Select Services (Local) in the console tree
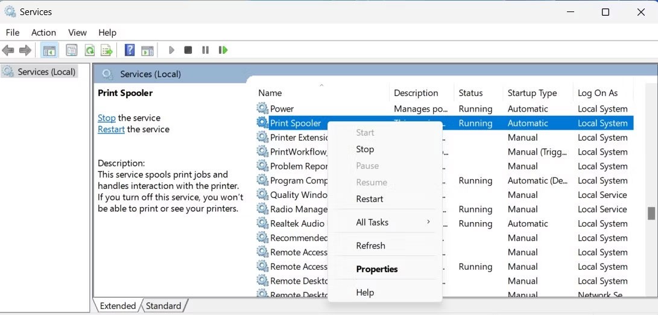The width and height of the screenshot is (658, 315). 46,72
